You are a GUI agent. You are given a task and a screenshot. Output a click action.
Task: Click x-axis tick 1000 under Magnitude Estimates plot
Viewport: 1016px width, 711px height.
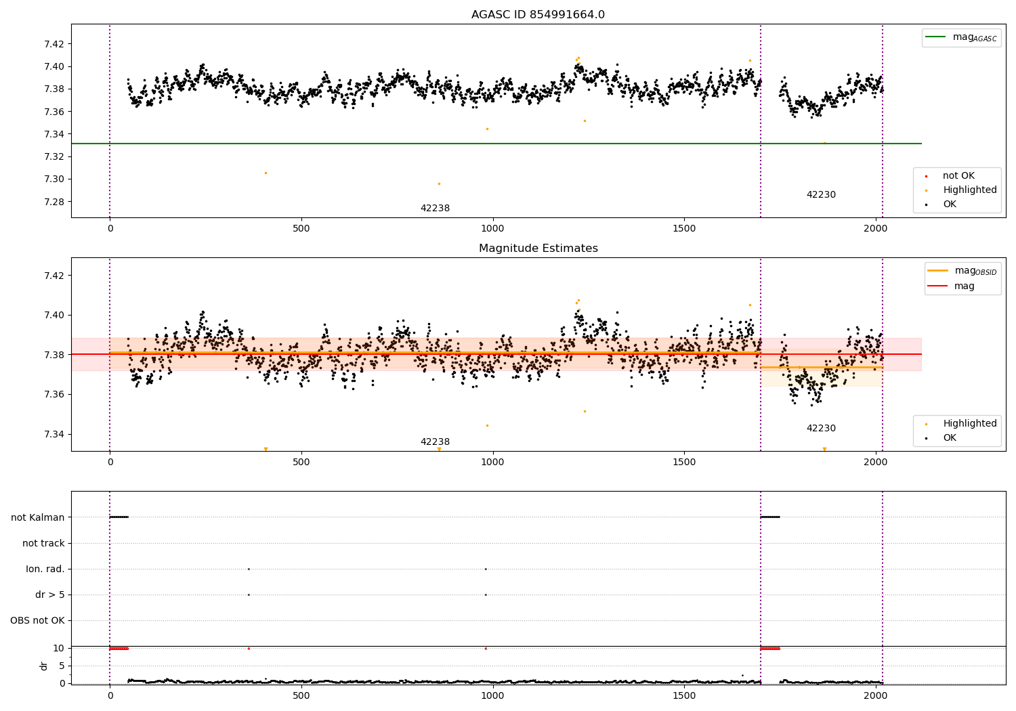492,462
